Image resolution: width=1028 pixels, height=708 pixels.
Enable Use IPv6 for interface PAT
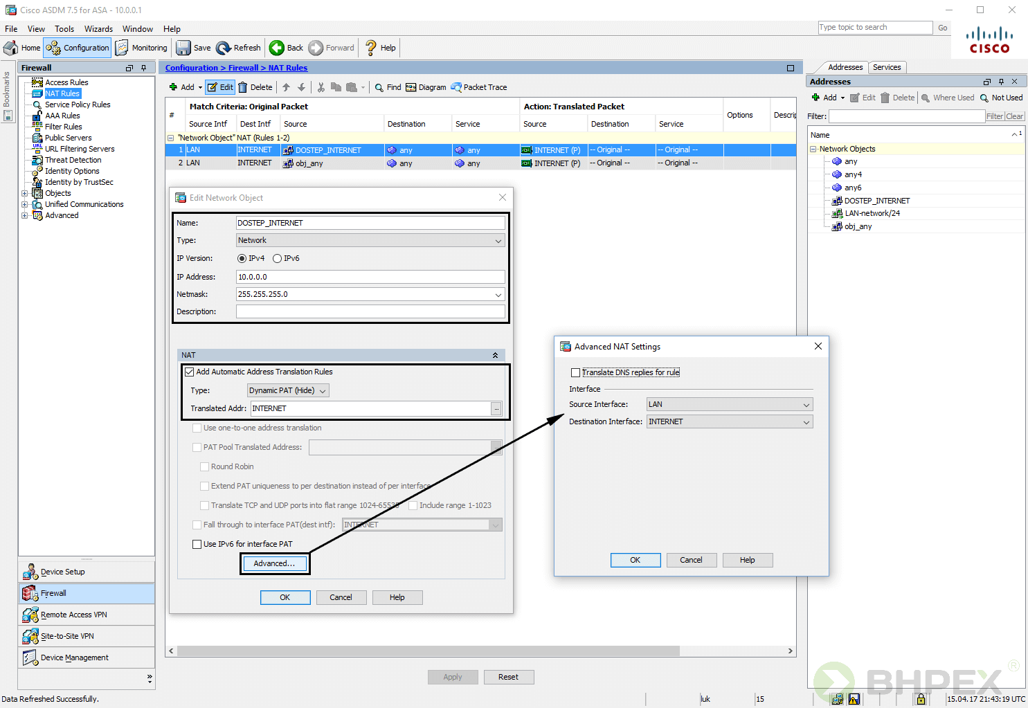[x=197, y=544]
